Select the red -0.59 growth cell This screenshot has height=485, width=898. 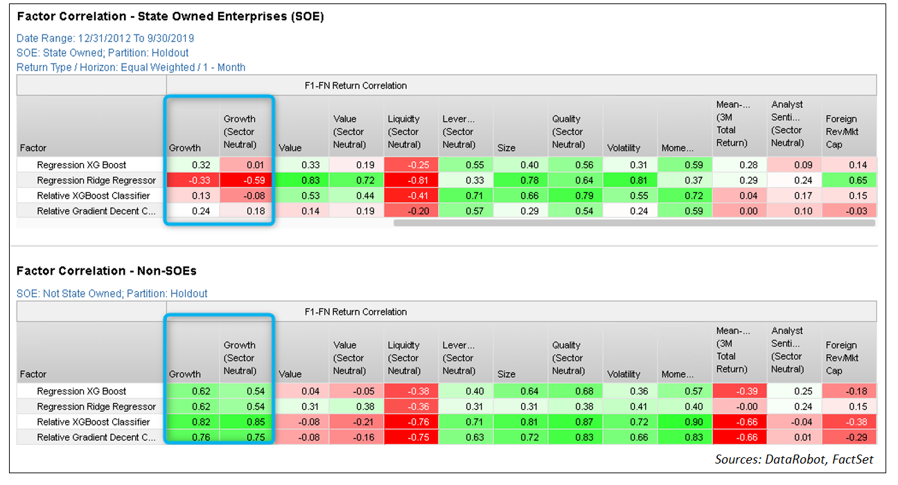[x=245, y=181]
